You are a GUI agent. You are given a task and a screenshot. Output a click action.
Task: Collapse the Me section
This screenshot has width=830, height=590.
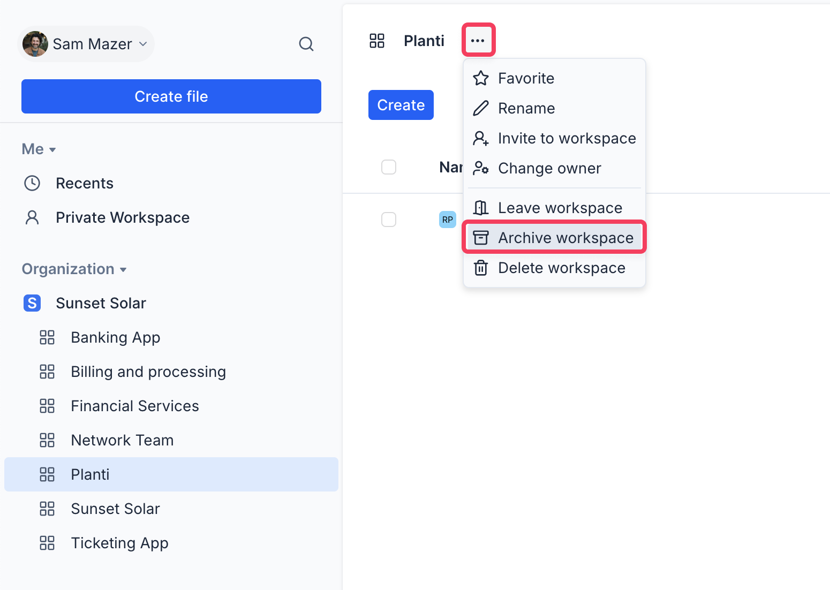(39, 149)
